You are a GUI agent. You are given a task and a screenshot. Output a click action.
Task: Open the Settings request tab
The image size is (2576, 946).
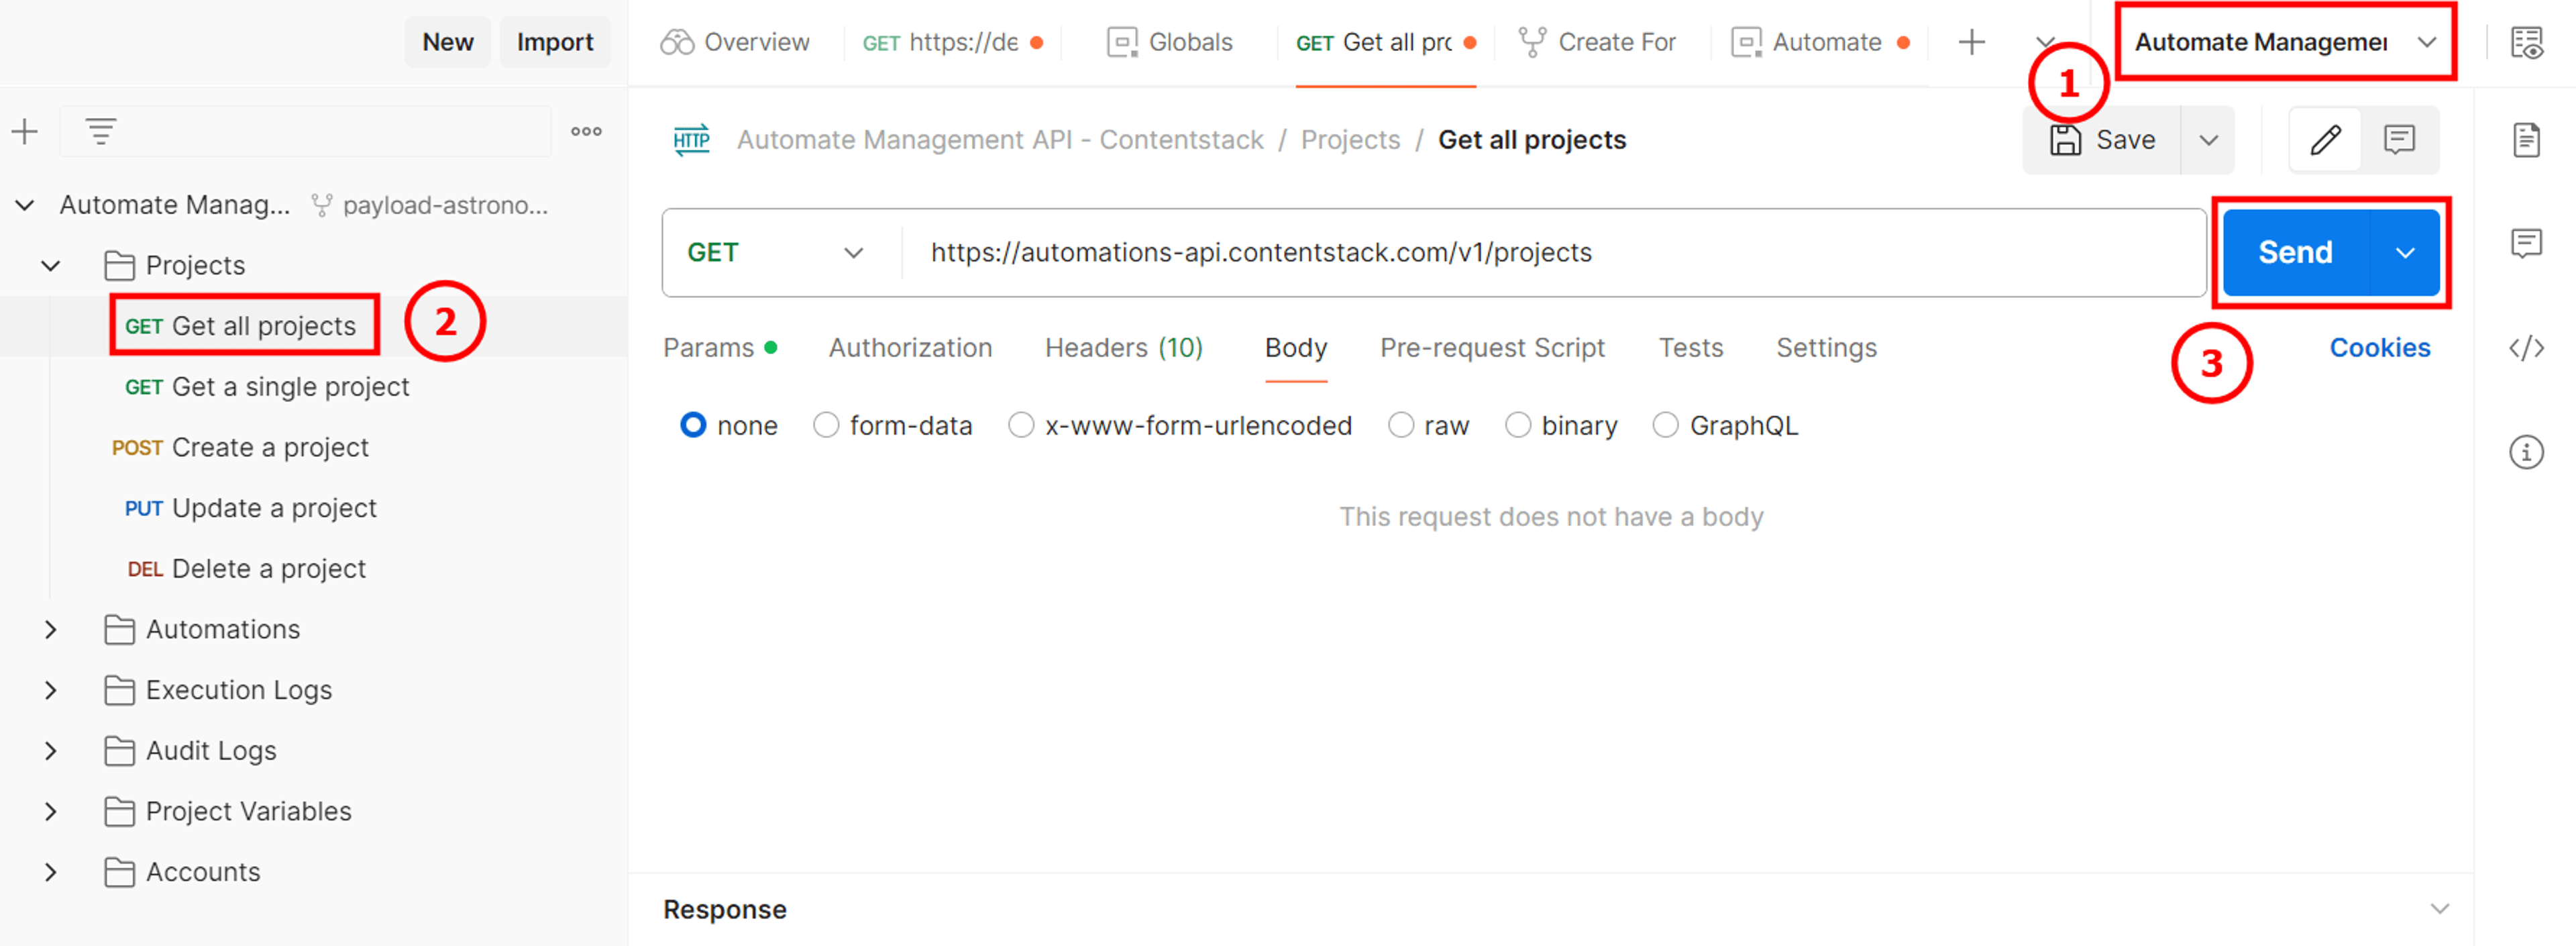coord(1826,347)
